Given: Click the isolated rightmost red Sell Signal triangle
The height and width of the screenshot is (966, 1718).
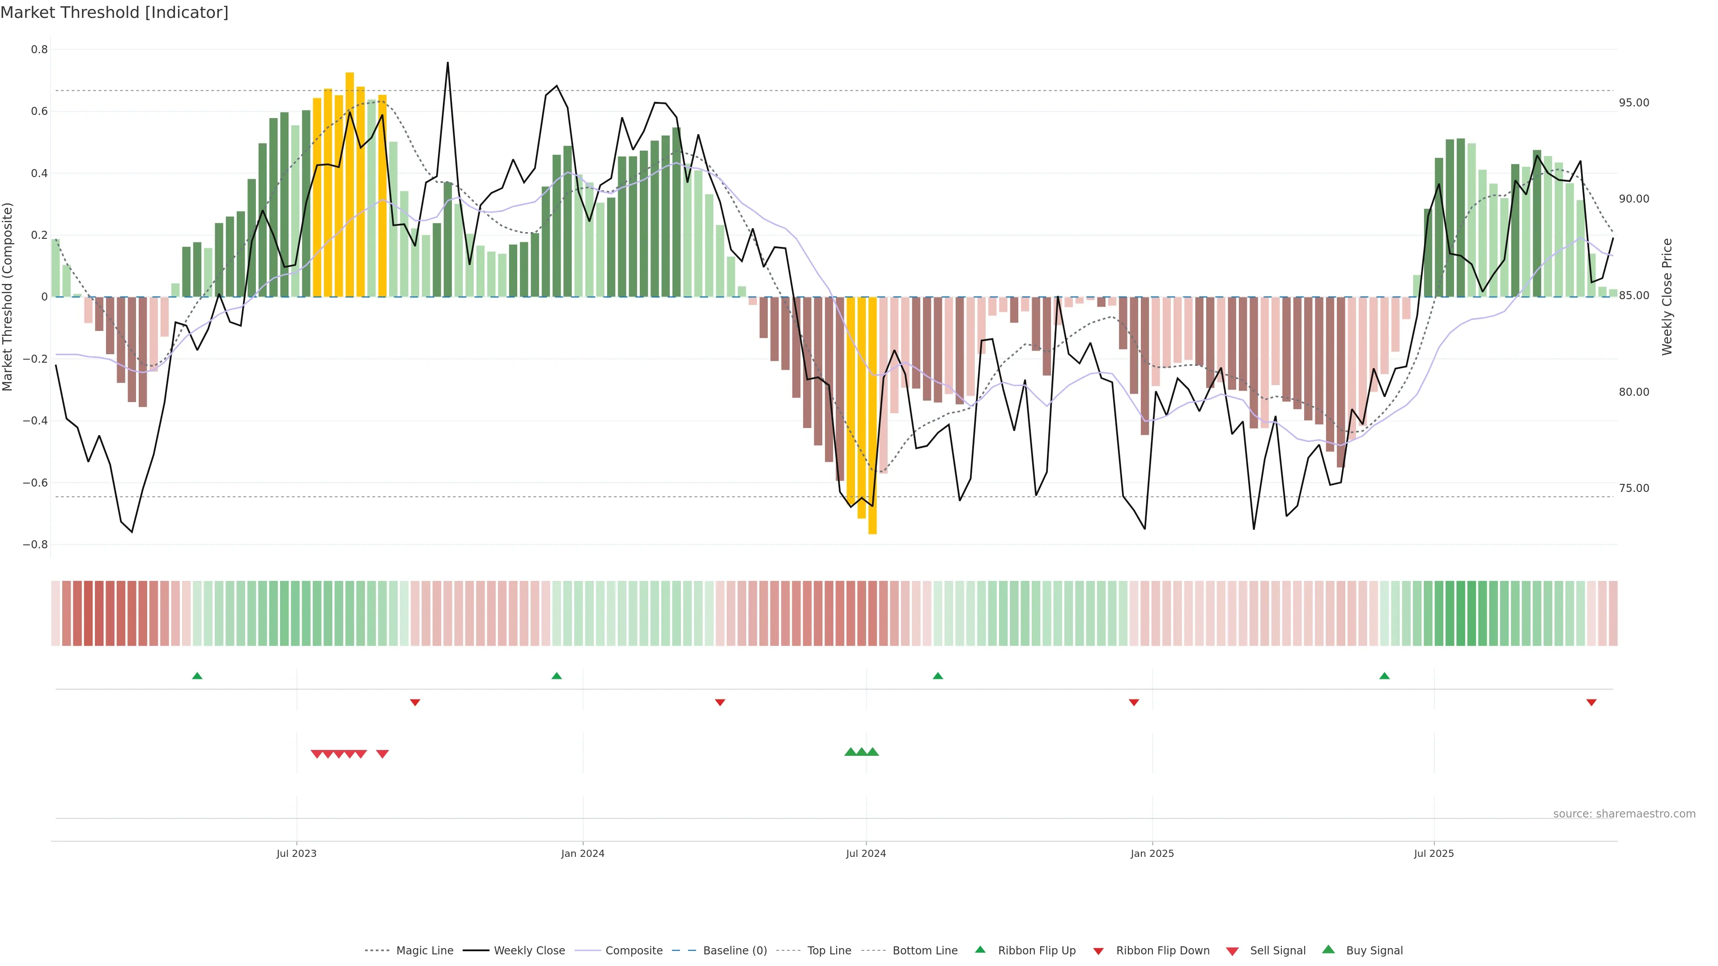Looking at the screenshot, I should [382, 754].
